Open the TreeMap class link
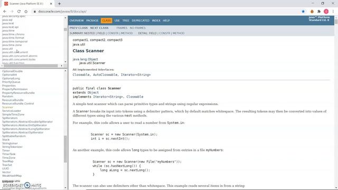Viewport: 338px width, 190px height. coord(8,161)
